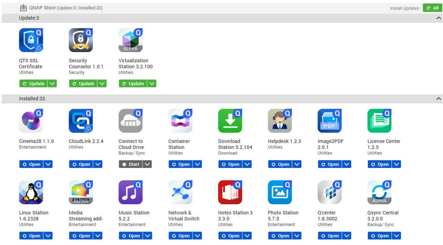Expand dropdown arrow beside Cloud Drive Start
Screen dimensions: 443x245
click(x=148, y=164)
